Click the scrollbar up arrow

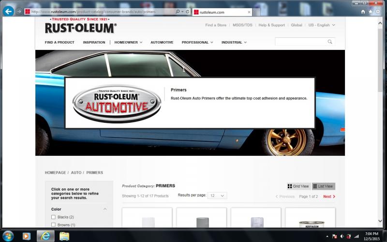pos(380,23)
